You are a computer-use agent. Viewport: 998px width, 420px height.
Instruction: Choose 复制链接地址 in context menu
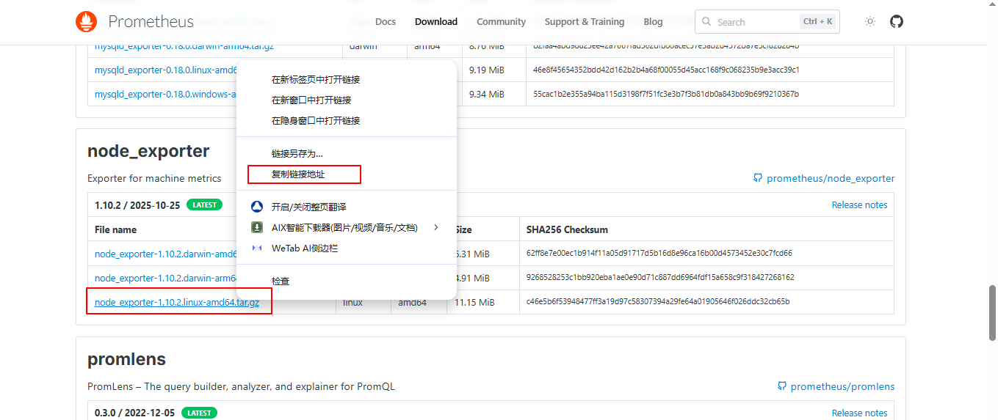(298, 174)
